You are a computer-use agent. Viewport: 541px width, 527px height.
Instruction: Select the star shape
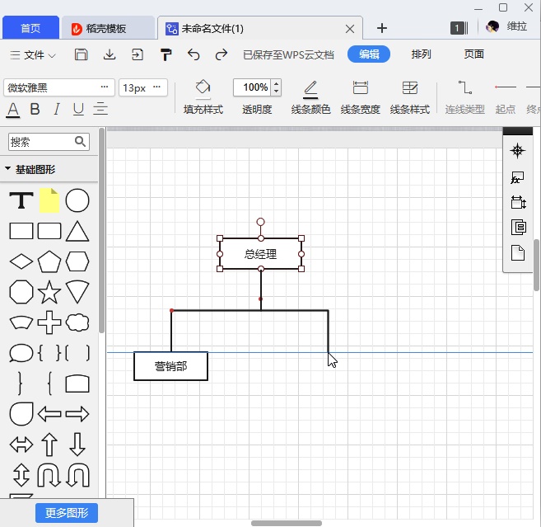pyautogui.click(x=49, y=292)
